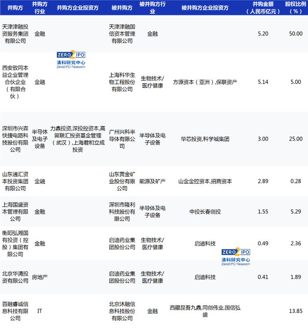Click acquirer industry cell IT
The height and width of the screenshot is (328, 308).
40,311
